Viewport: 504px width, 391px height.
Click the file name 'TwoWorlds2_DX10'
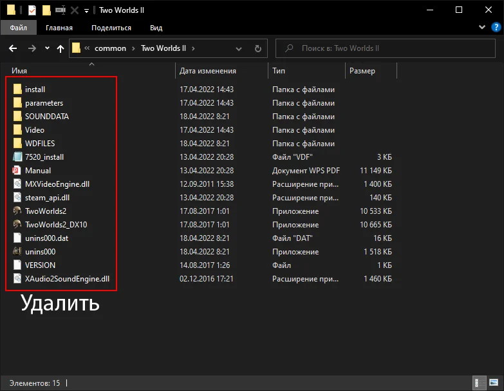coord(56,225)
